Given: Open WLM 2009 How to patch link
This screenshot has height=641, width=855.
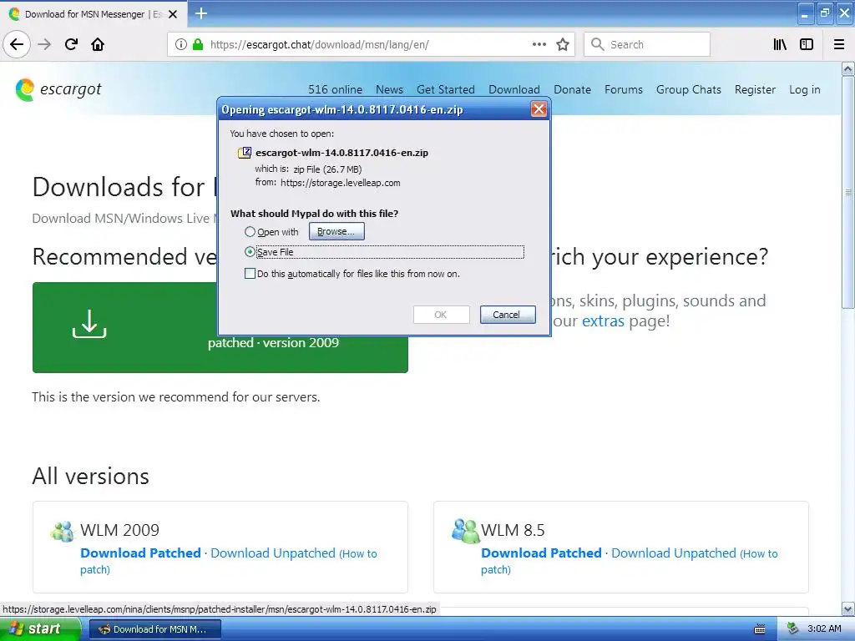Looking at the screenshot, I should point(228,562).
